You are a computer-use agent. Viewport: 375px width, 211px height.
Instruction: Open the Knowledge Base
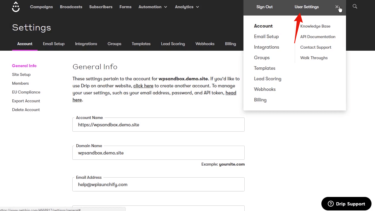pos(315,26)
